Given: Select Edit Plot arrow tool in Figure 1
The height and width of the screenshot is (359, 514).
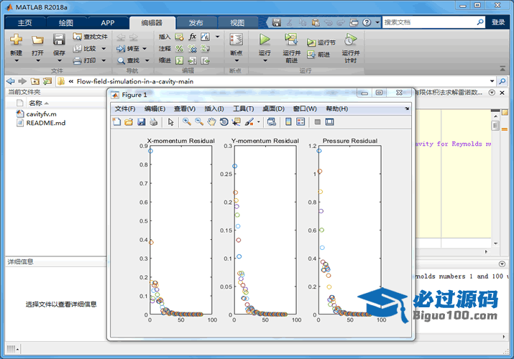Looking at the screenshot, I should (x=171, y=122).
